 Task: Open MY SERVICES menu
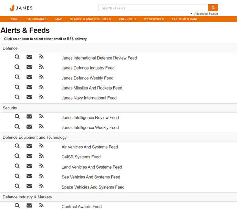154,19
